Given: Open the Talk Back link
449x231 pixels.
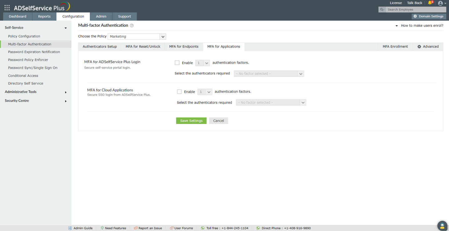Looking at the screenshot, I should pos(415,3).
